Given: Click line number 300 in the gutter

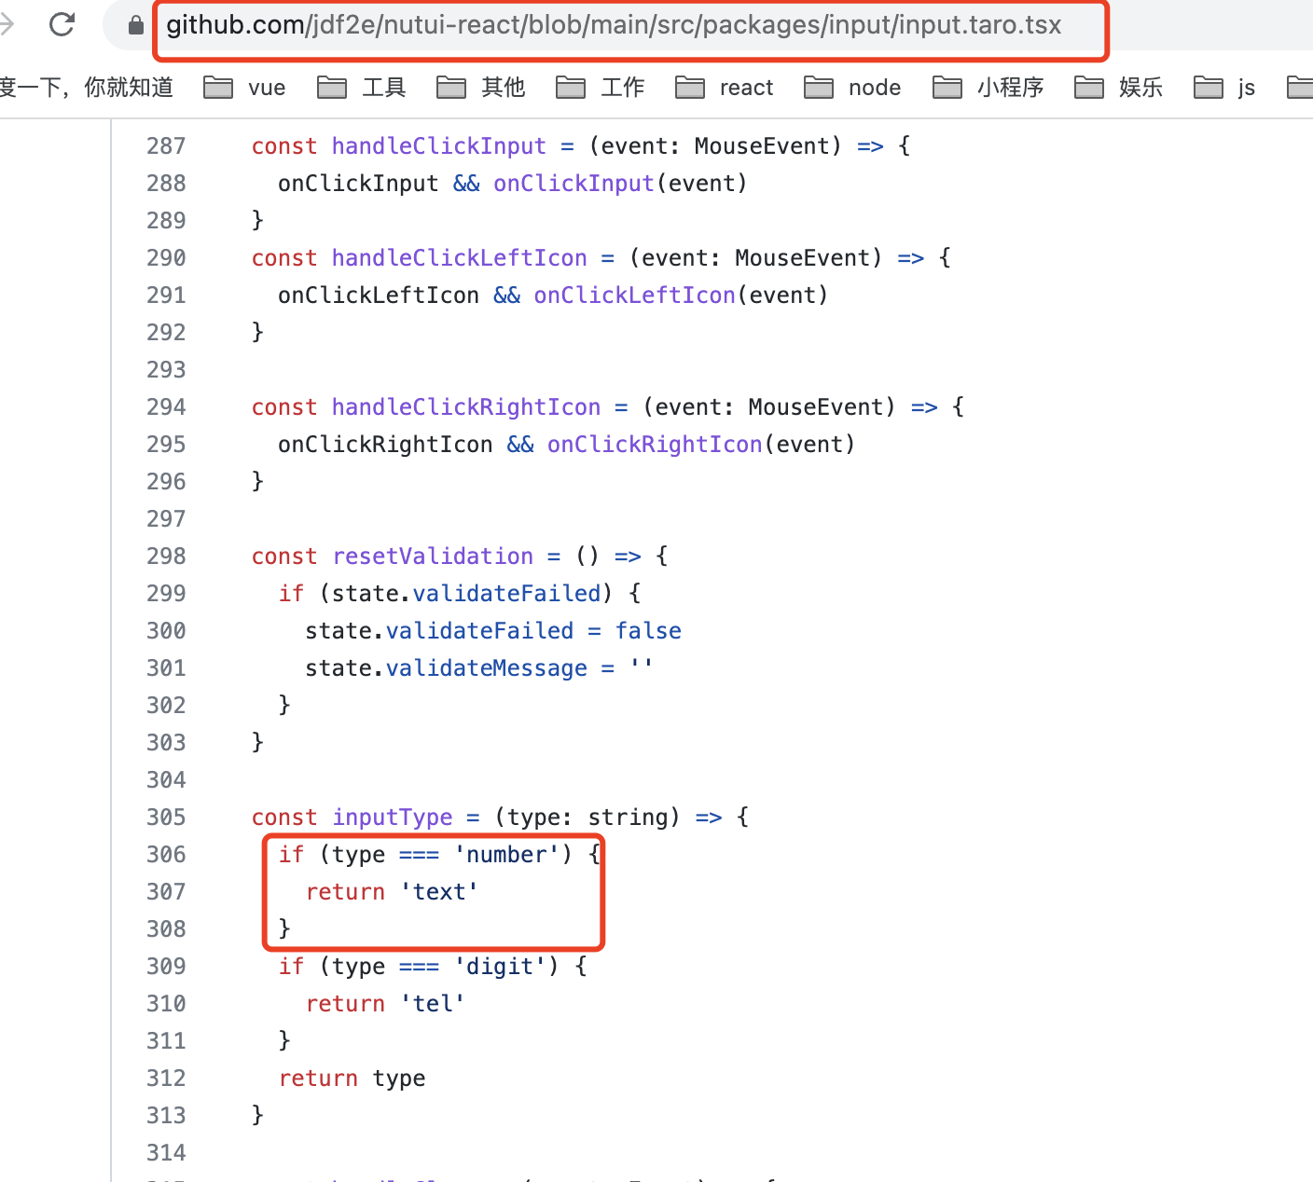Looking at the screenshot, I should tap(166, 630).
